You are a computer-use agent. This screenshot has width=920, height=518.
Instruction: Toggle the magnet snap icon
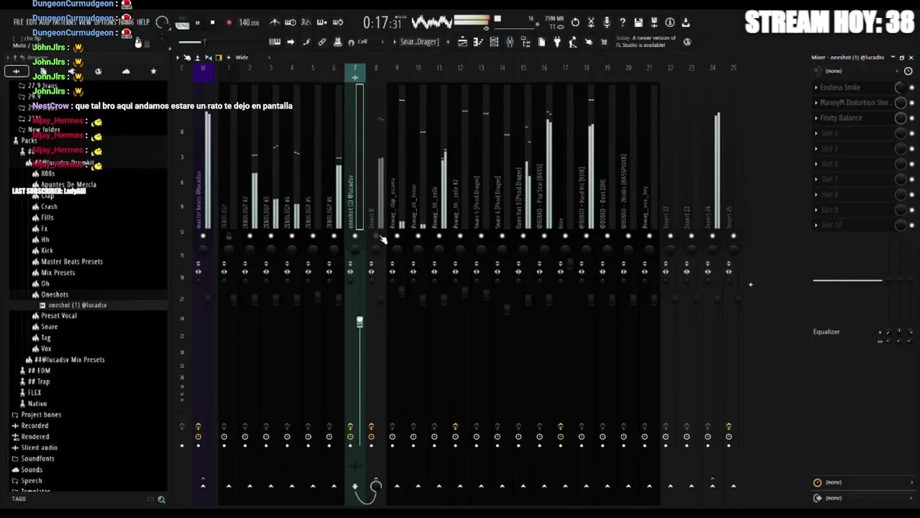point(351,42)
